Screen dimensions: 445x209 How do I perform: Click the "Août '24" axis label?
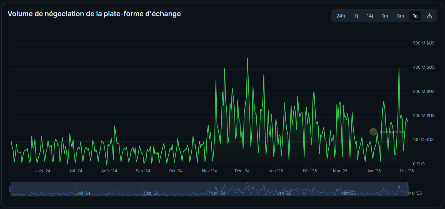point(109,171)
